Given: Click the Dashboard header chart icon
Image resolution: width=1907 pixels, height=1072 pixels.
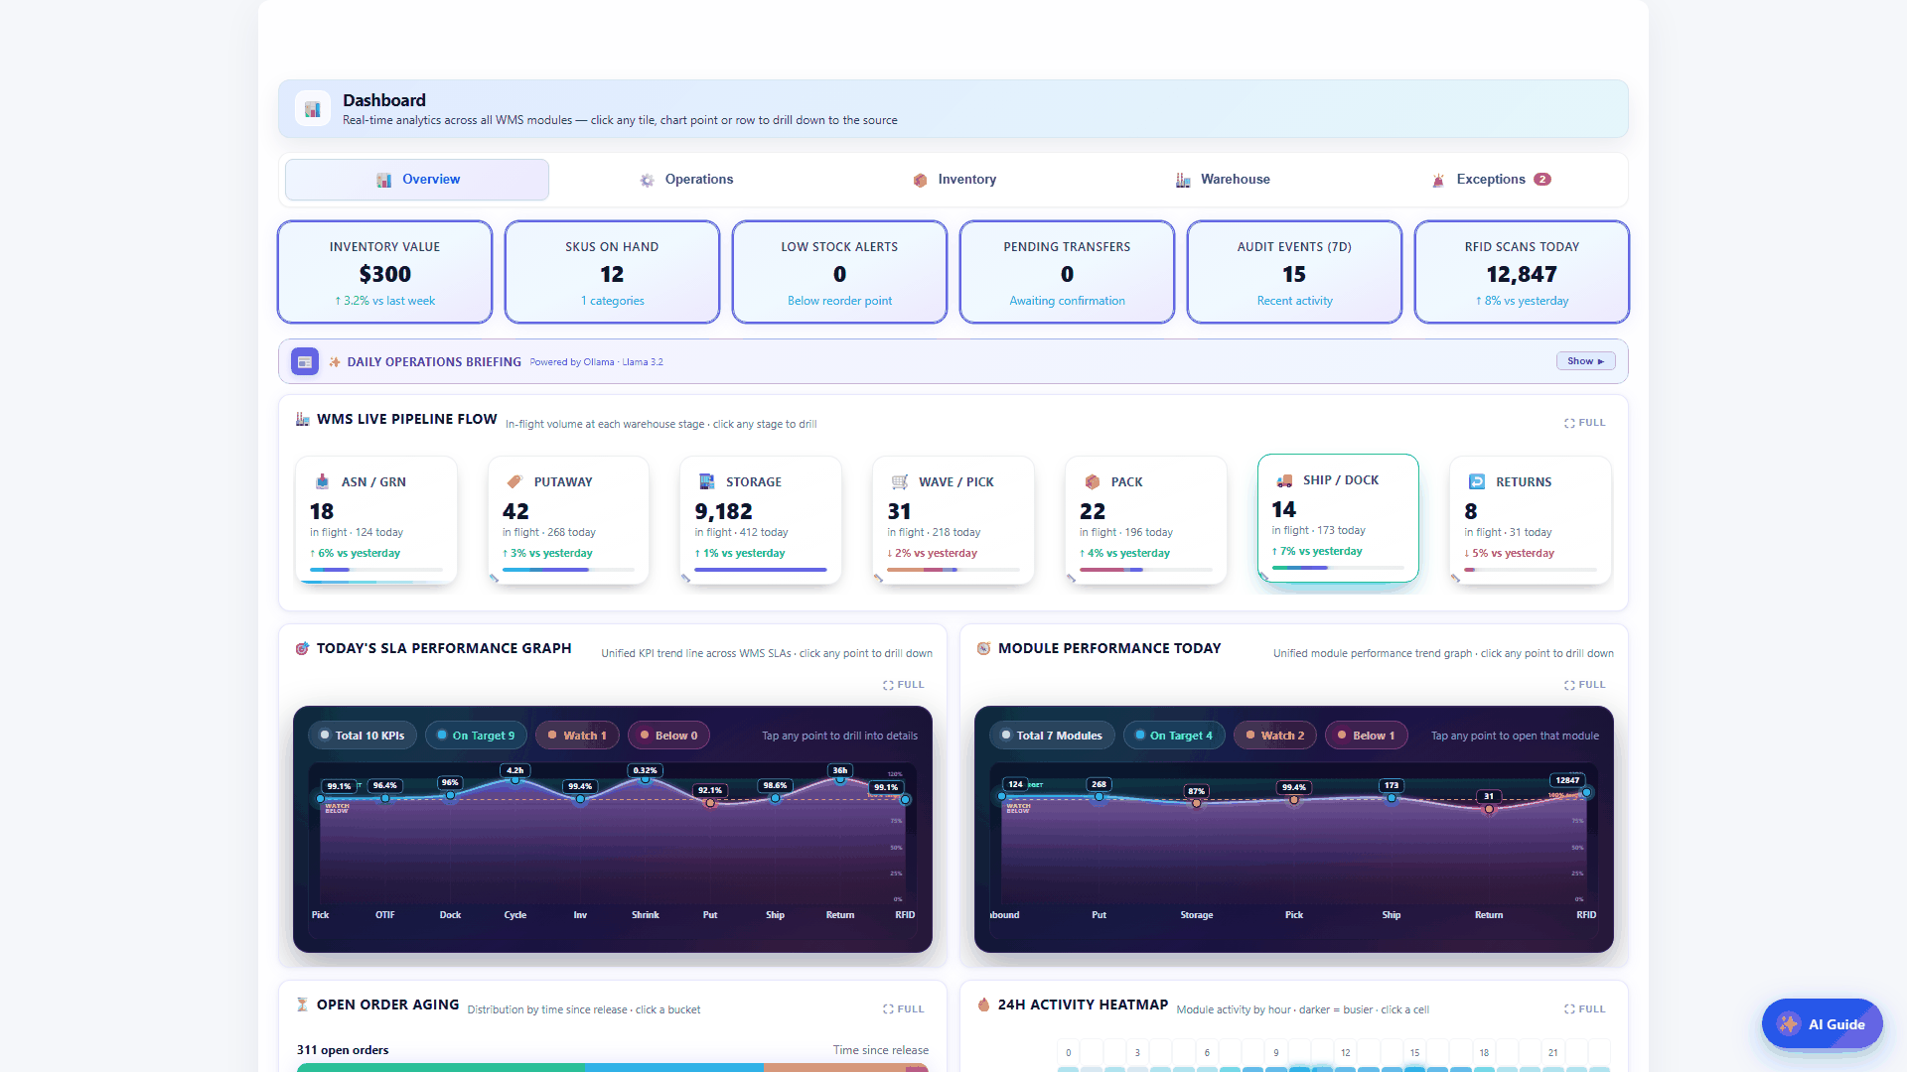Looking at the screenshot, I should coord(312,109).
